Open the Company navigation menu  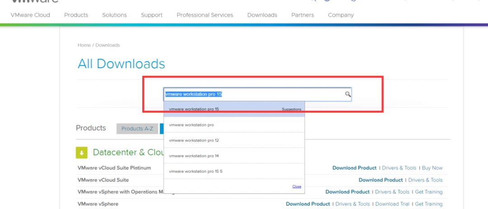point(341,15)
